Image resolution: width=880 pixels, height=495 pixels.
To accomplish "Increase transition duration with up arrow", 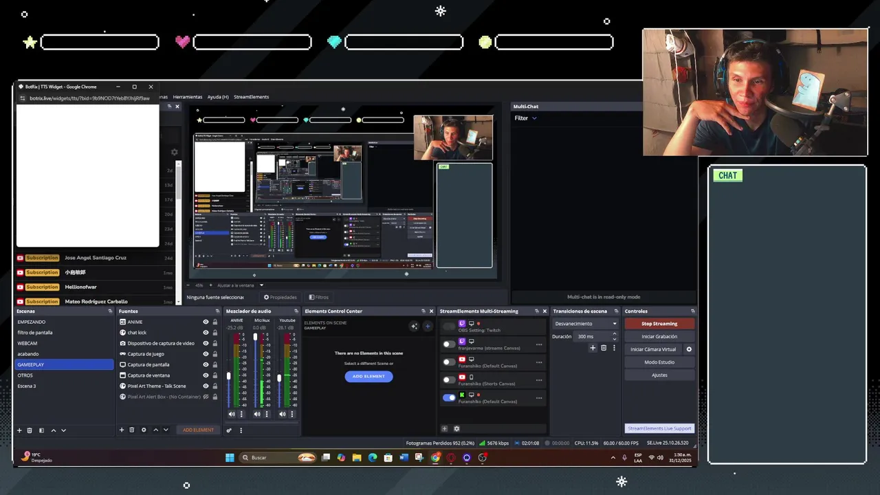I will 615,334.
